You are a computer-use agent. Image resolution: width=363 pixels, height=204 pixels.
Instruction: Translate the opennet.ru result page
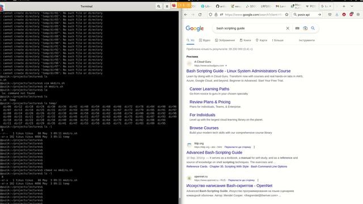pyautogui.click(x=241, y=180)
